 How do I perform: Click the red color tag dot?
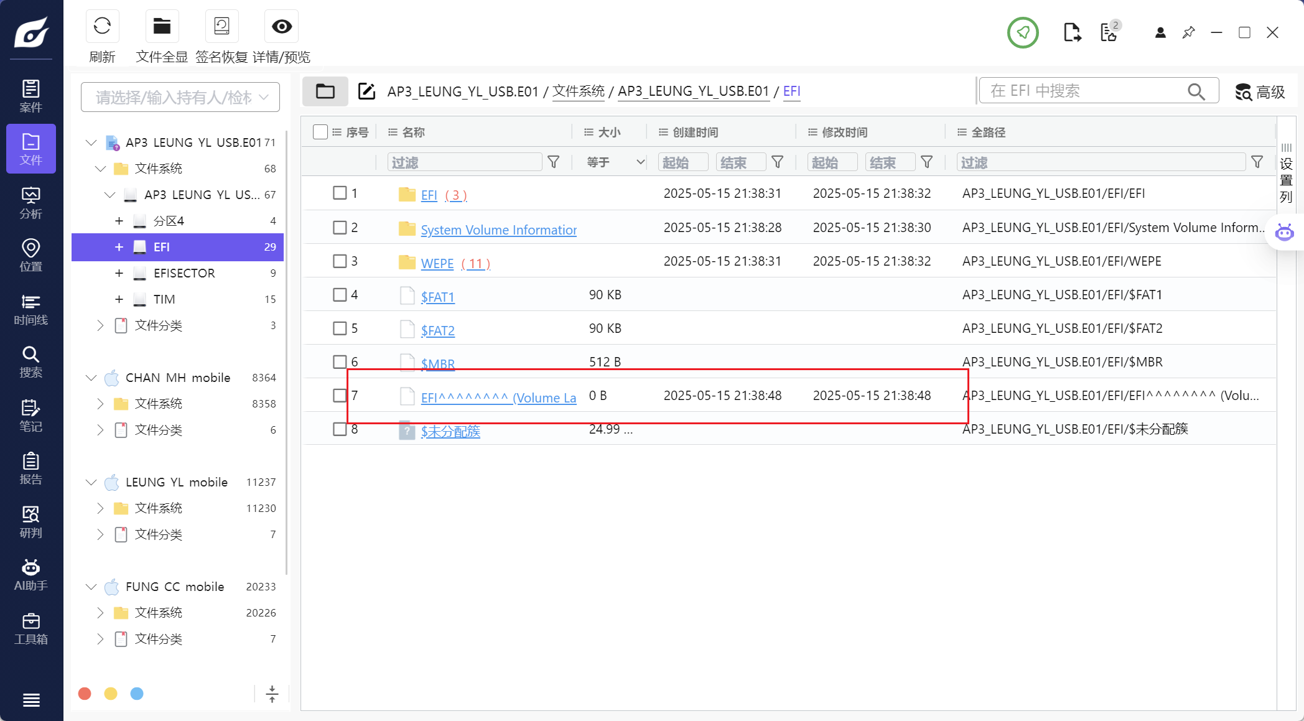coord(85,694)
